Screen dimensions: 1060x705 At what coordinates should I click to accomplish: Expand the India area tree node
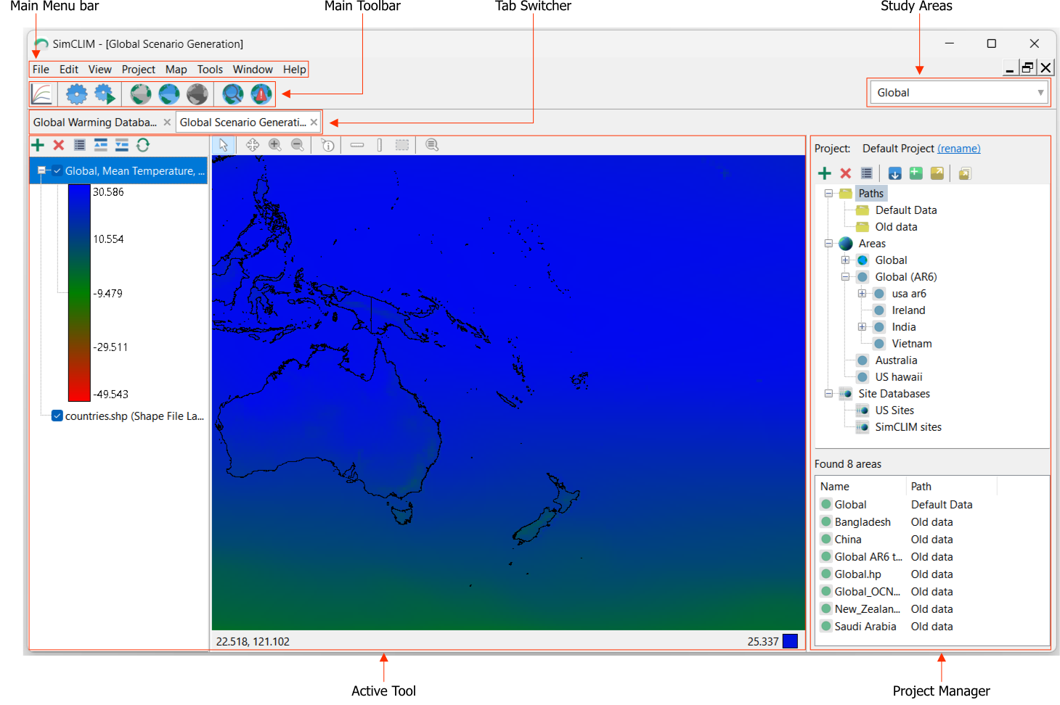pos(862,327)
